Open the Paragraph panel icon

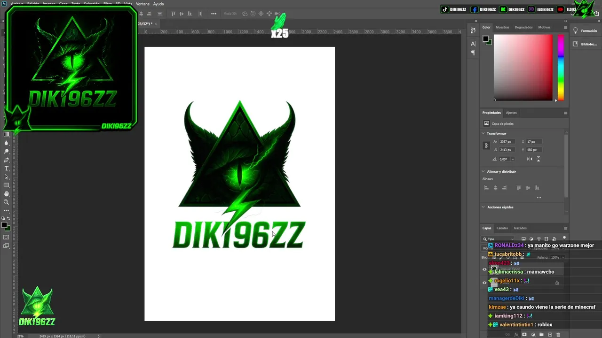click(473, 53)
